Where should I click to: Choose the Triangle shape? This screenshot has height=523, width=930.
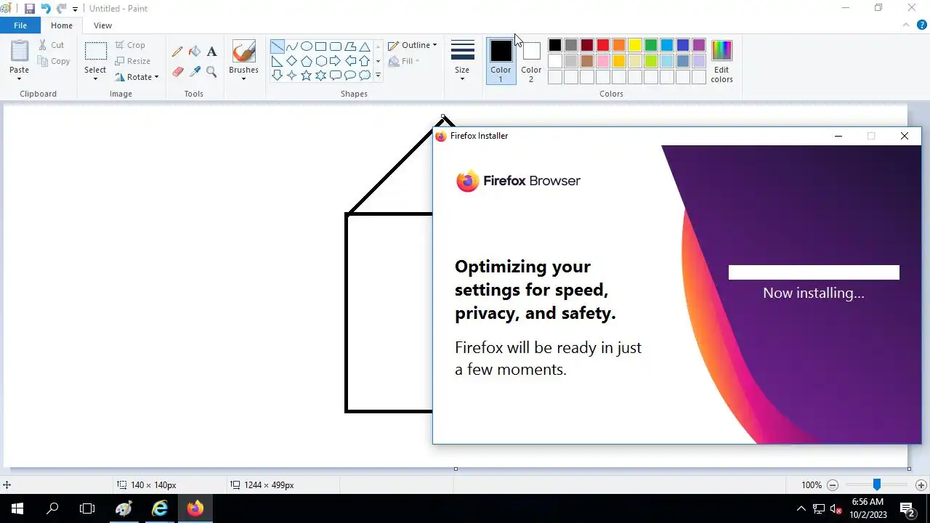point(364,46)
